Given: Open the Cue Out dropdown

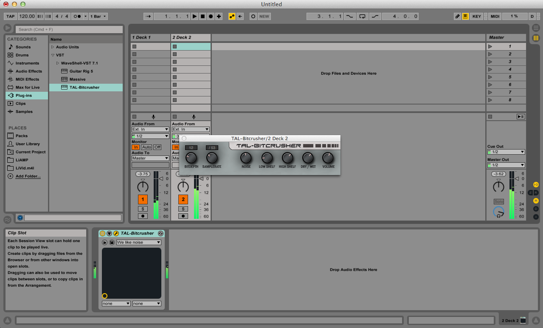Looking at the screenshot, I should click(x=506, y=152).
